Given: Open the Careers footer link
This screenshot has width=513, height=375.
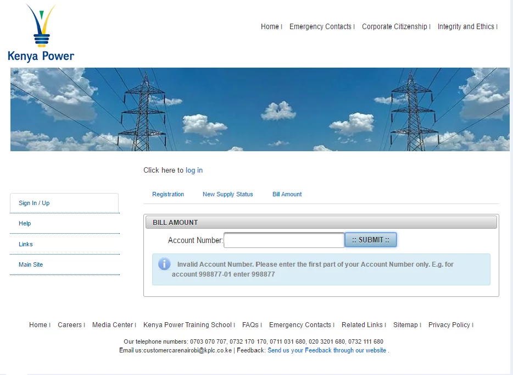Looking at the screenshot, I should (x=70, y=325).
